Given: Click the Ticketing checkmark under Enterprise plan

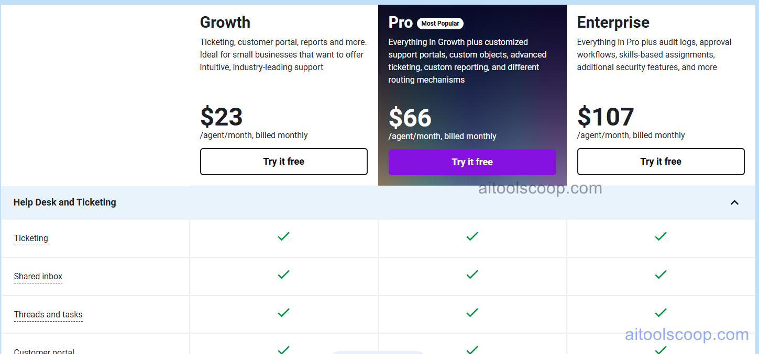Looking at the screenshot, I should (661, 236).
